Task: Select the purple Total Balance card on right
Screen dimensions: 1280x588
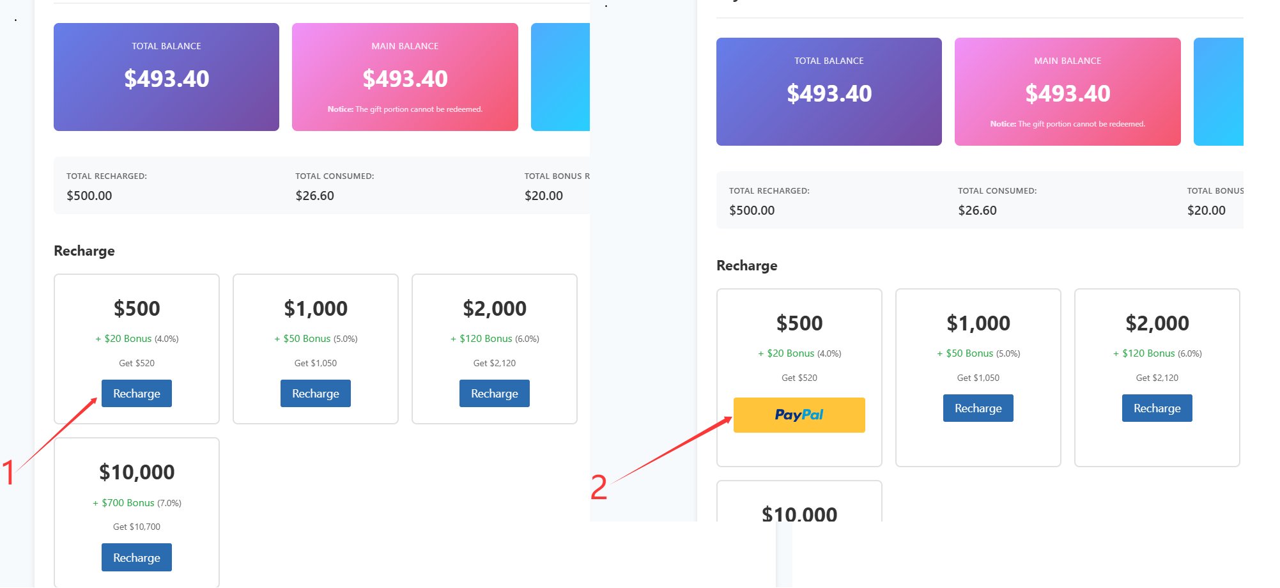Action: 829,92
